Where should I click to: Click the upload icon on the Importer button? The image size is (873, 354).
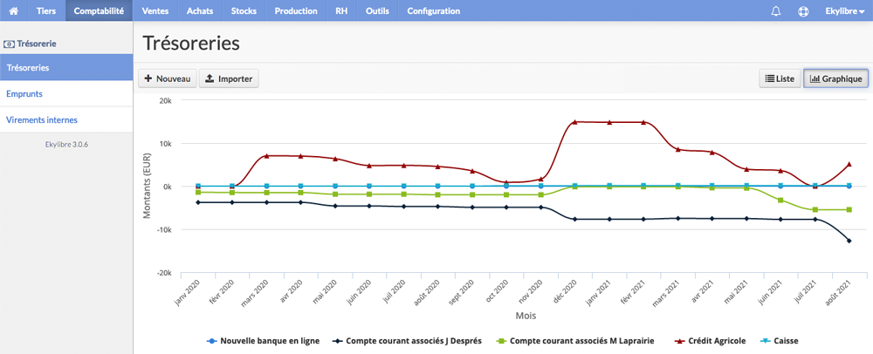tap(210, 79)
